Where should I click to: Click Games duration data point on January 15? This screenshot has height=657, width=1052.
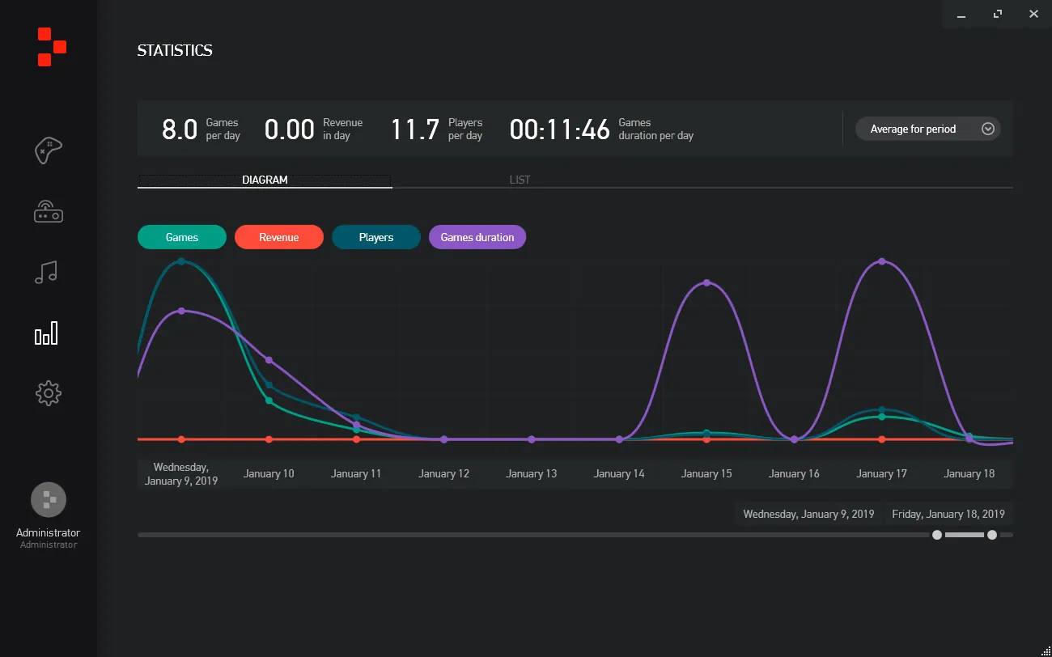[706, 282]
